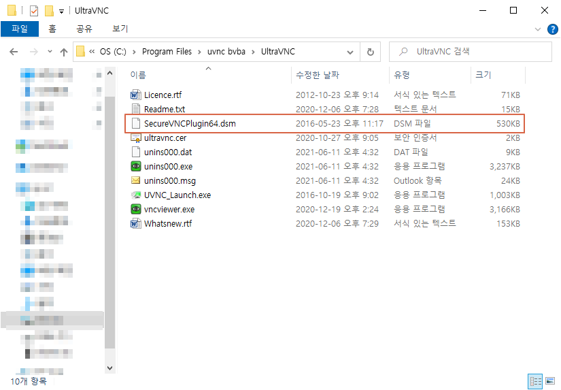Select the Readme.txt file name
The height and width of the screenshot is (390, 561).
tap(165, 109)
